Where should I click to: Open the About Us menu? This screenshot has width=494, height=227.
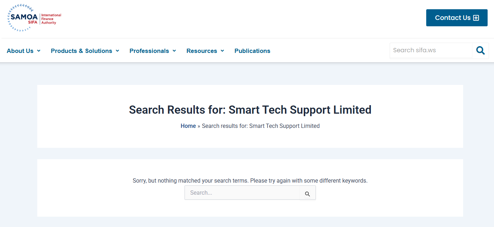[x=20, y=51]
